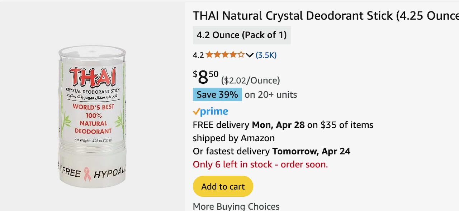This screenshot has height=211, width=459.
Task: Open the THAI deodorant product image
Action: click(x=93, y=116)
